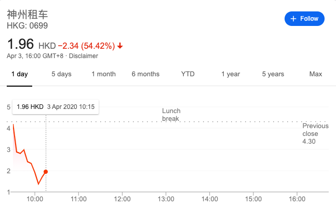Open the Disclaimer link

point(84,56)
